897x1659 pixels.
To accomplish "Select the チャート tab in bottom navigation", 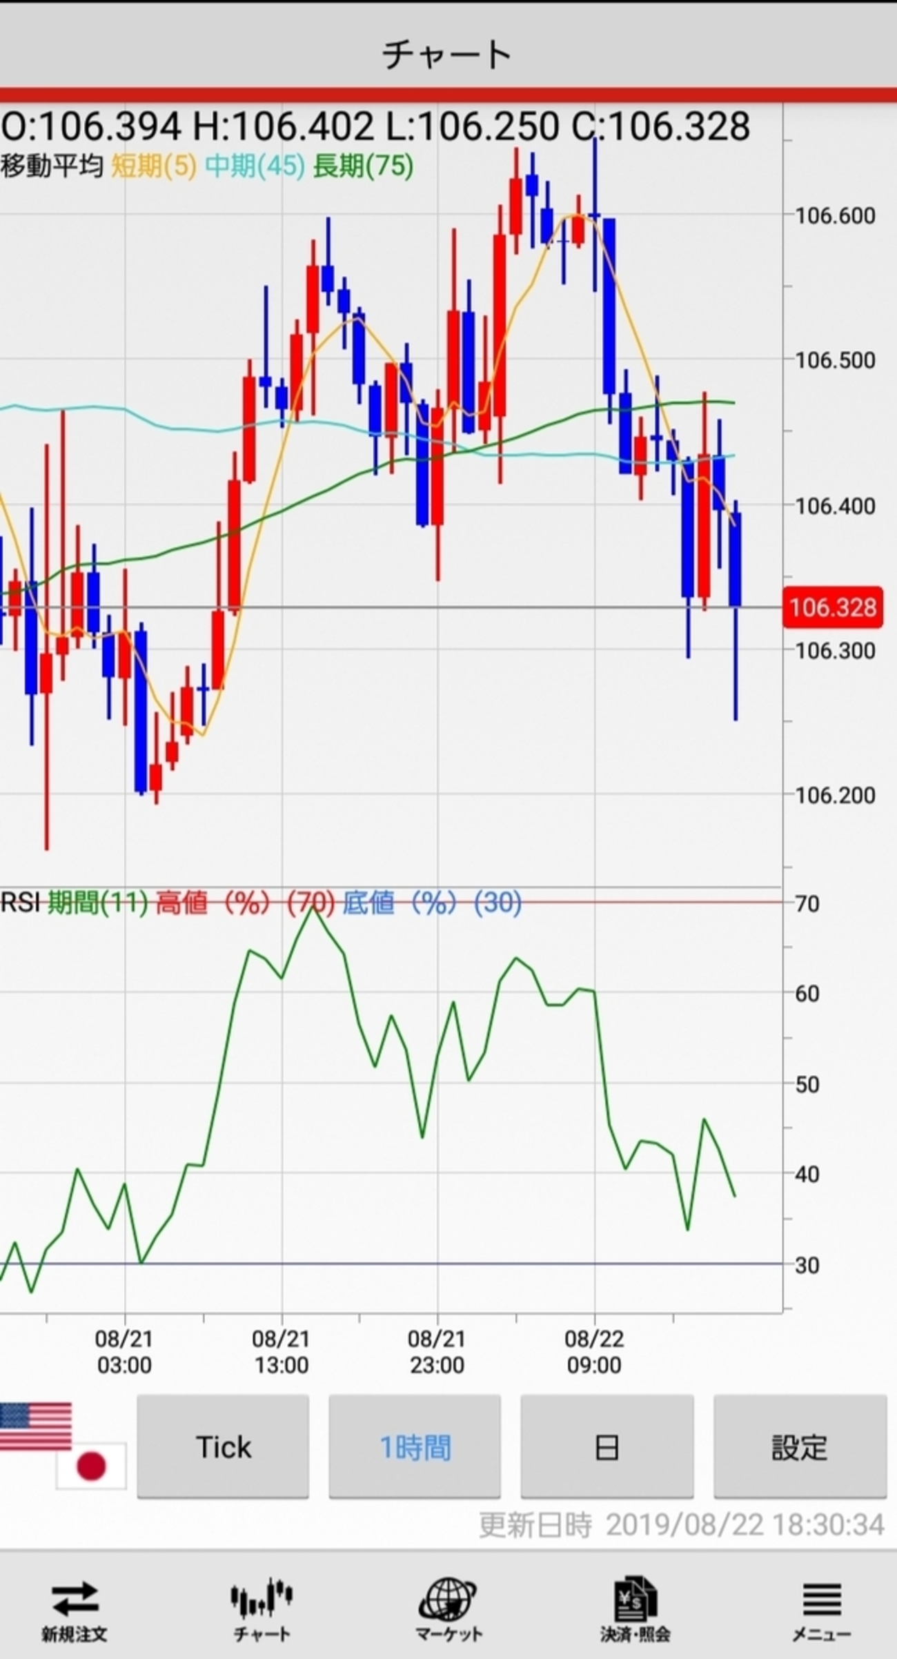I will [x=262, y=1608].
